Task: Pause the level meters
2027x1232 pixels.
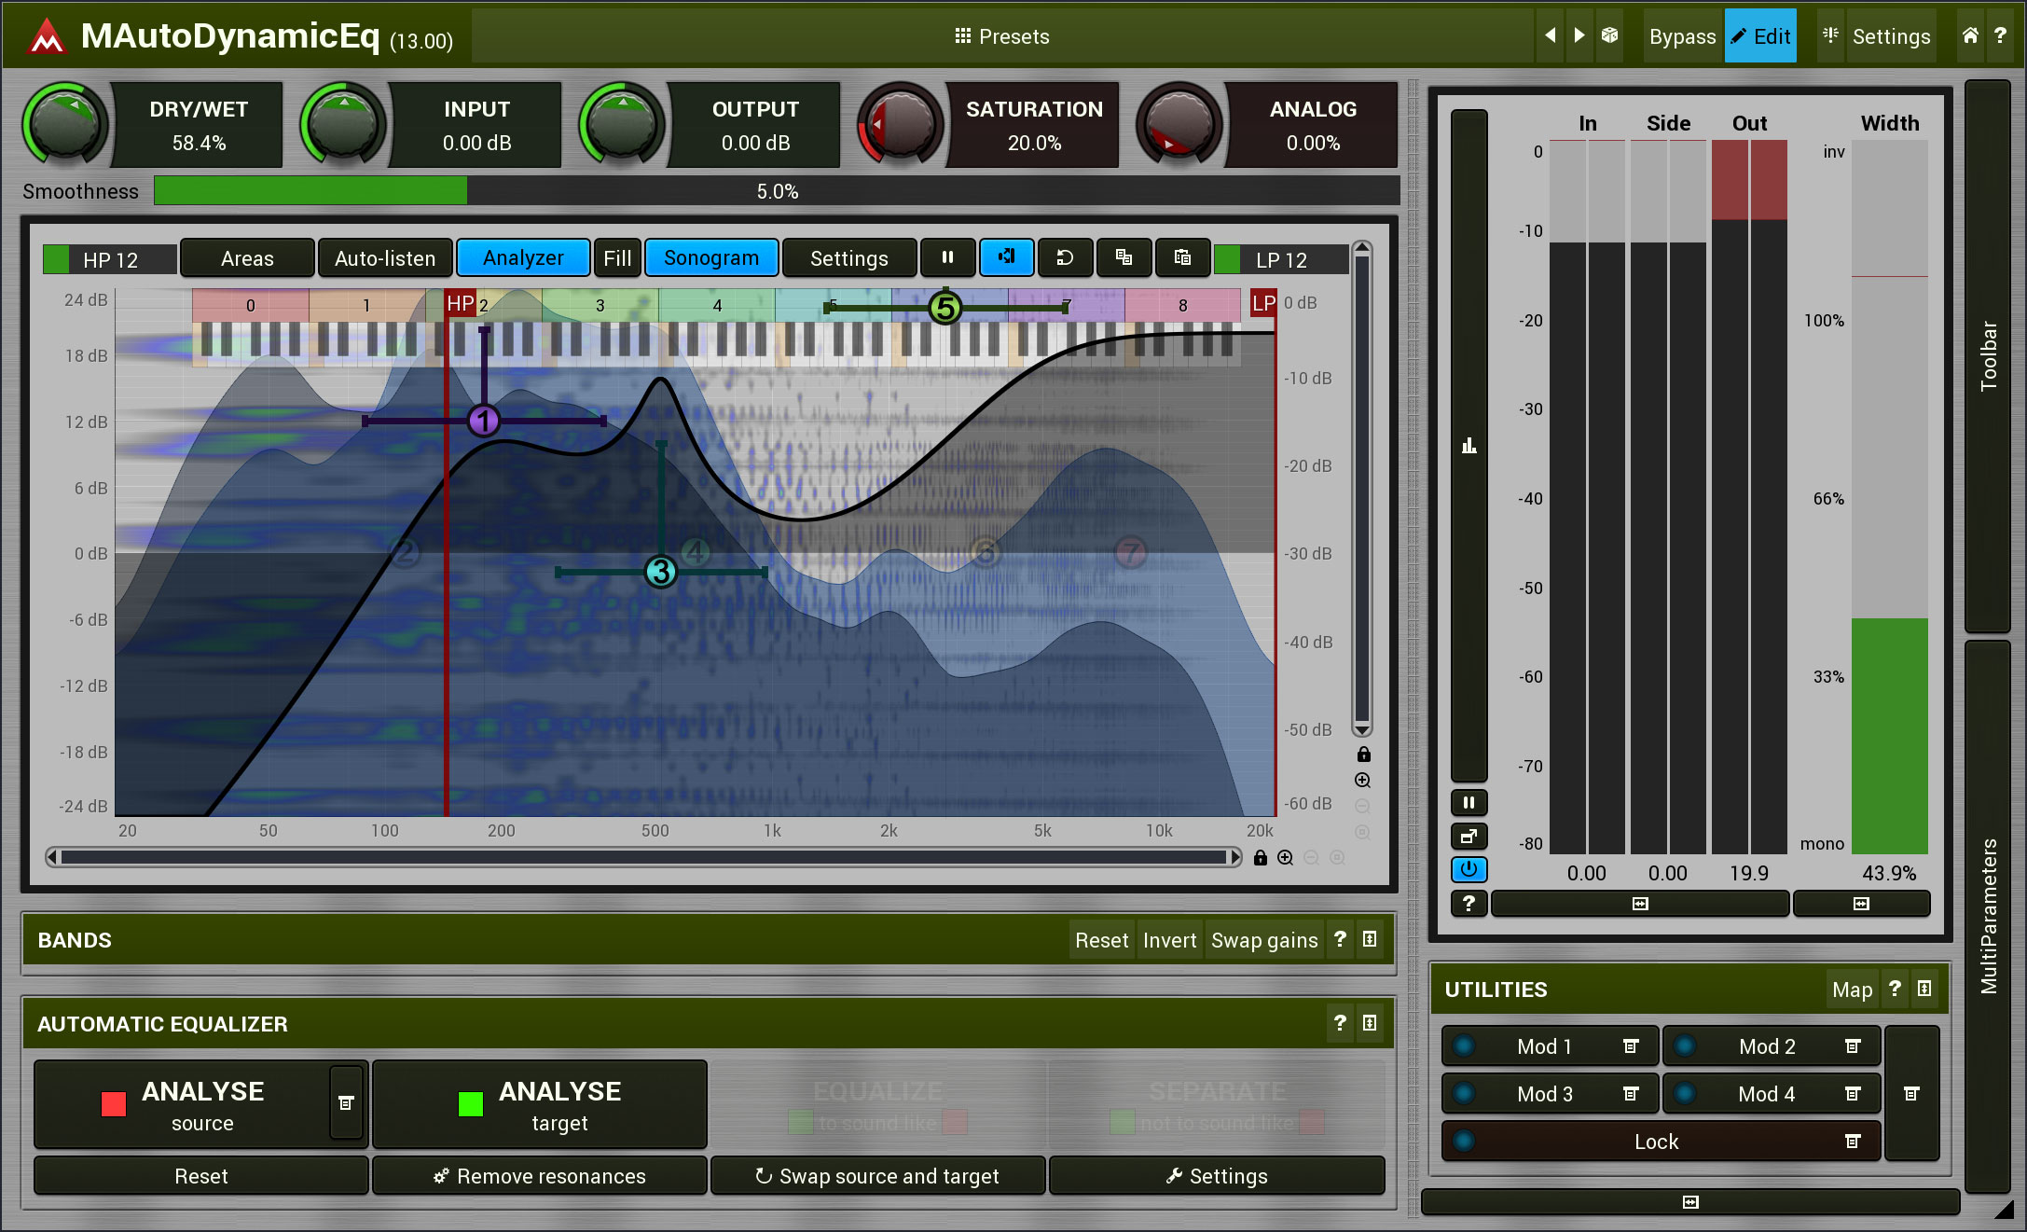Action: pyautogui.click(x=1469, y=803)
